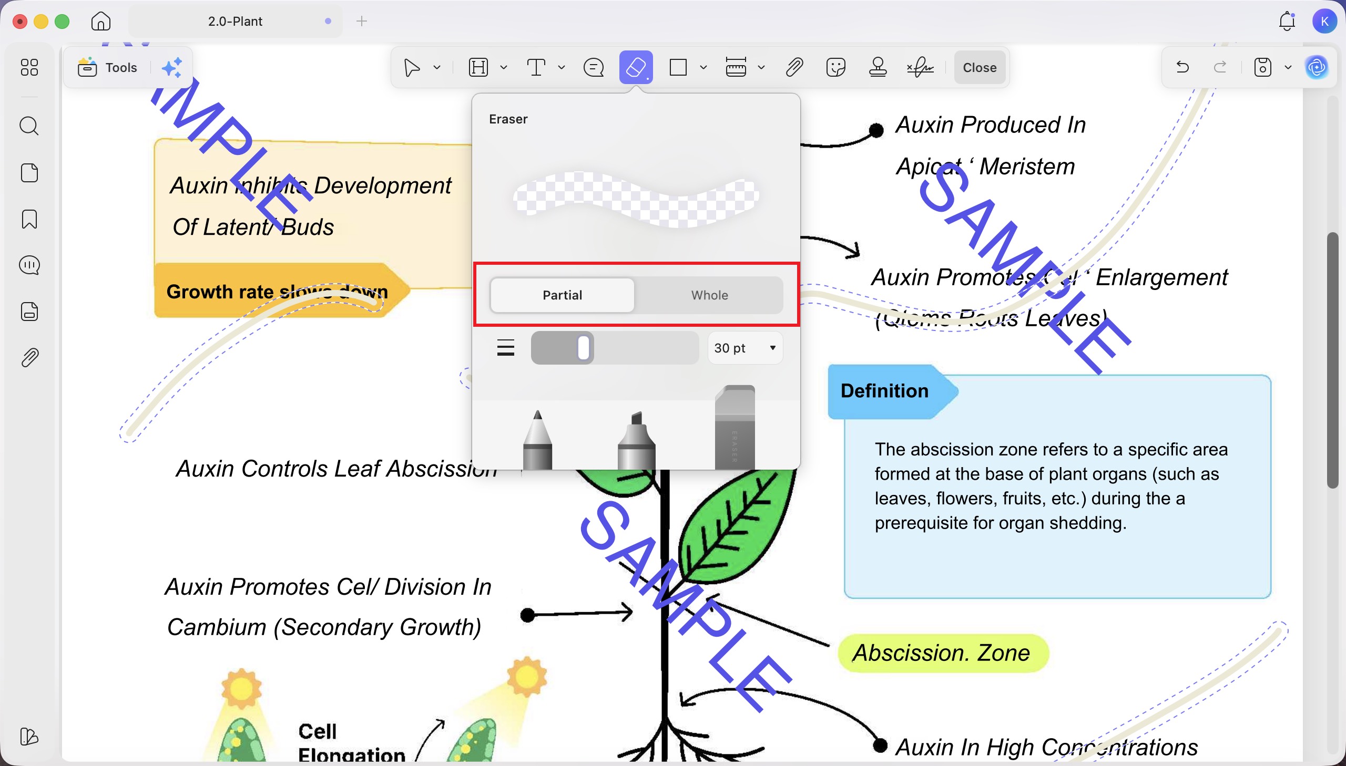Image resolution: width=1346 pixels, height=766 pixels.
Task: Click the Close button in toolbar
Action: (x=980, y=67)
